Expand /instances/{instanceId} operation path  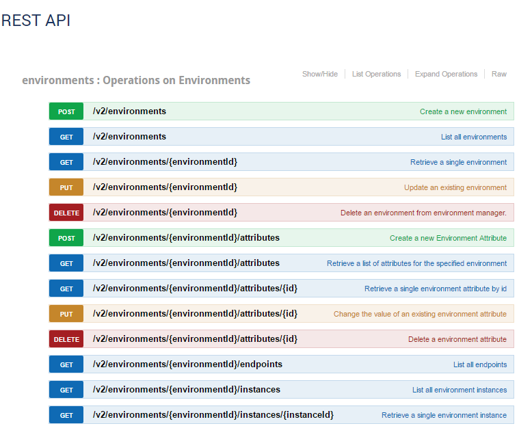click(x=213, y=415)
